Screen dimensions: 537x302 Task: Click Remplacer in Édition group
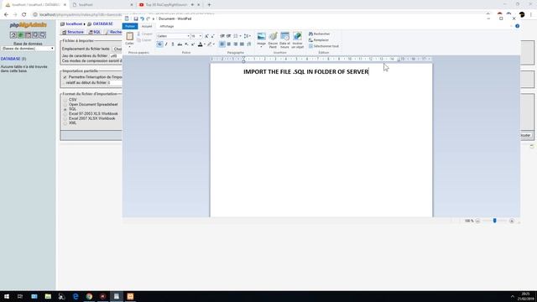(319, 40)
